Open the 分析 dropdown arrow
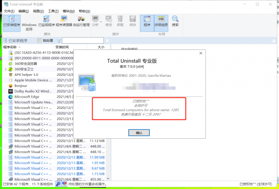 (x=101, y=22)
